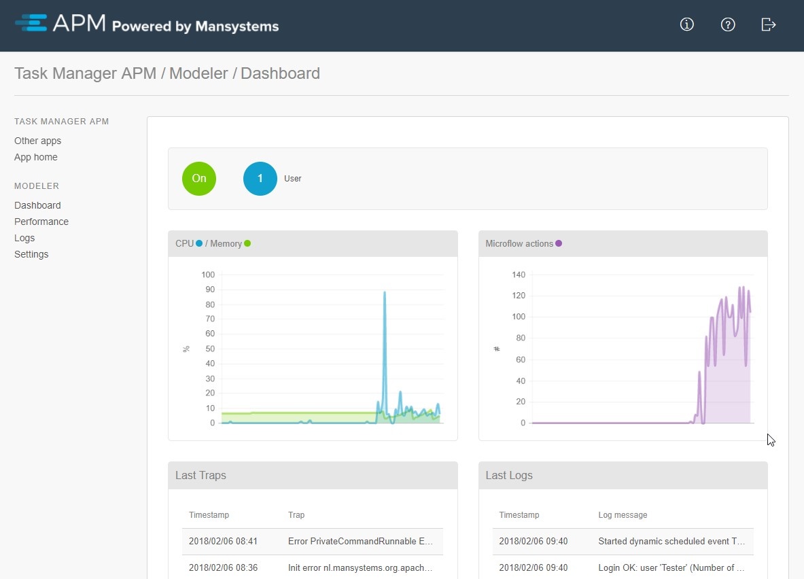
Task: Click the blue user count circle
Action: [260, 179]
